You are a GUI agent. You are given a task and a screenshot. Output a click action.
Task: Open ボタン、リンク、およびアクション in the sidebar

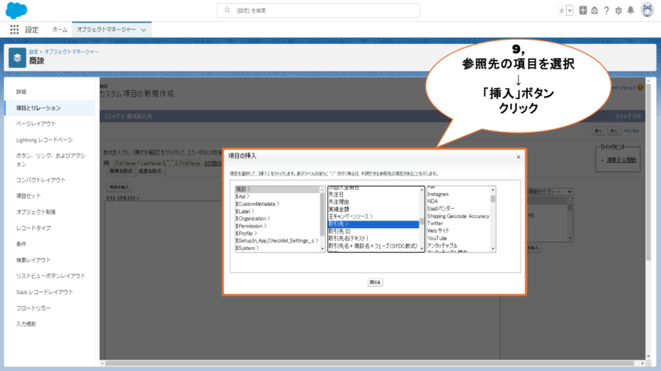50,160
